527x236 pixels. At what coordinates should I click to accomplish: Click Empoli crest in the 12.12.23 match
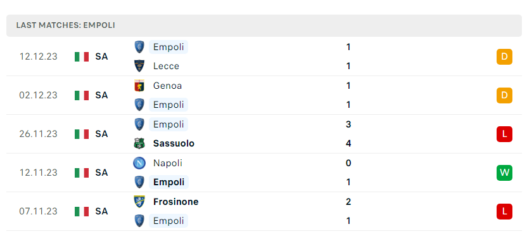(139, 47)
